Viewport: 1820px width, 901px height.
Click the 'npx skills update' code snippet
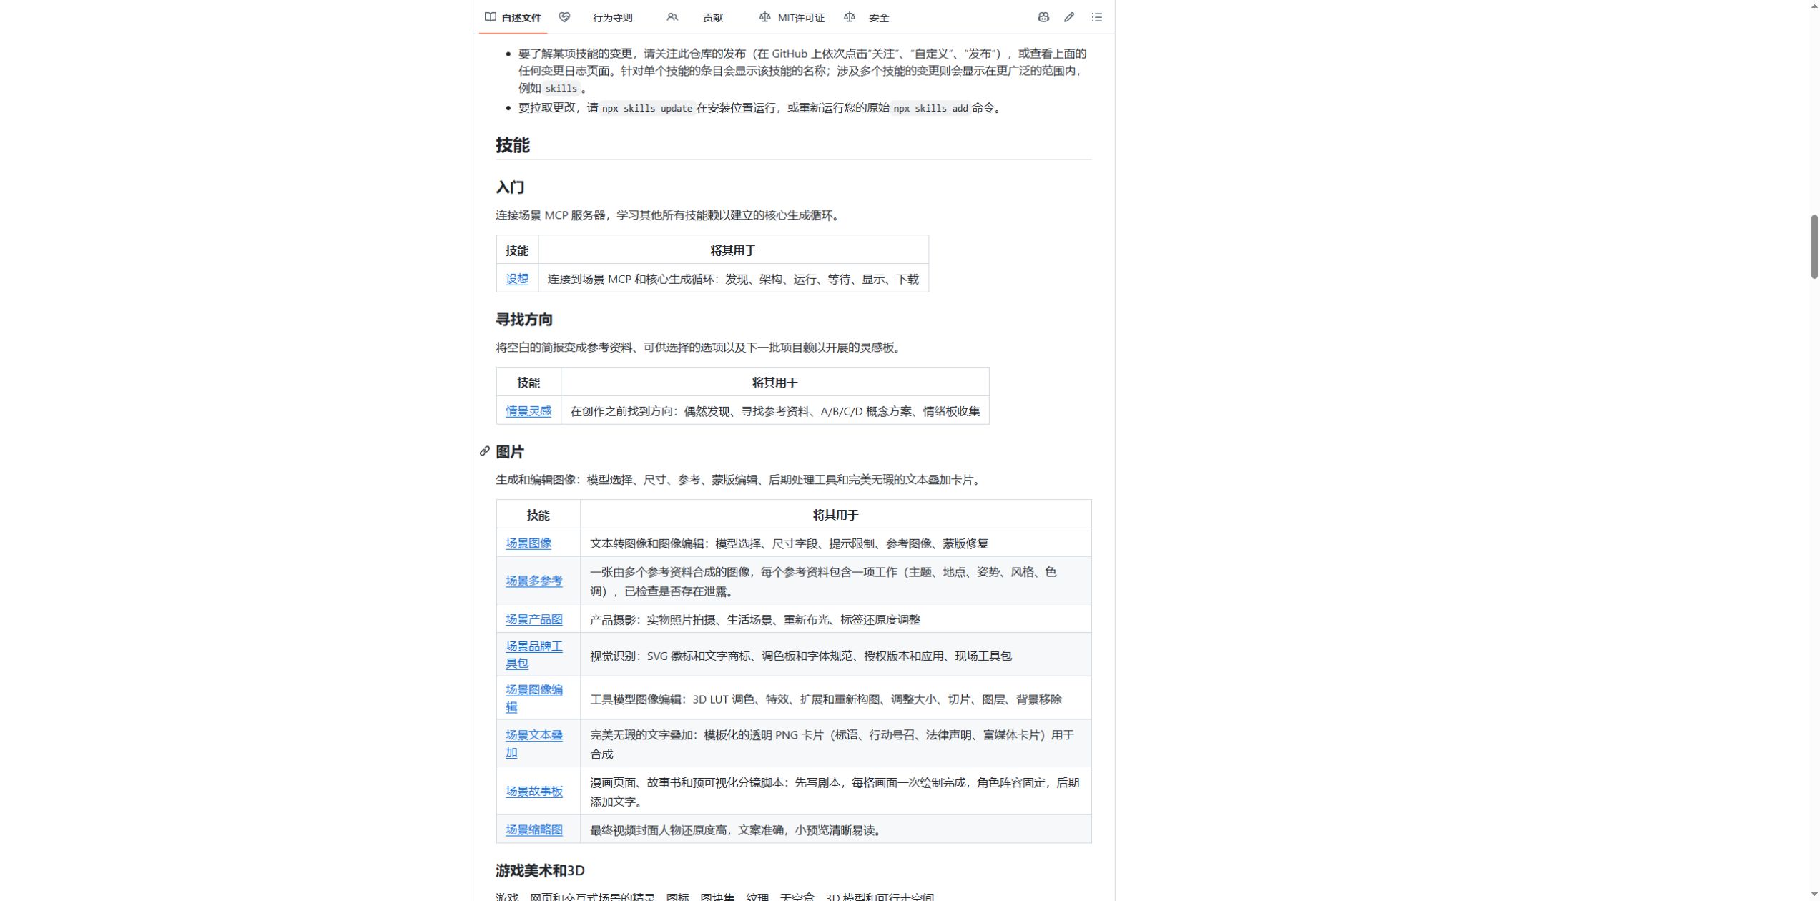(647, 109)
